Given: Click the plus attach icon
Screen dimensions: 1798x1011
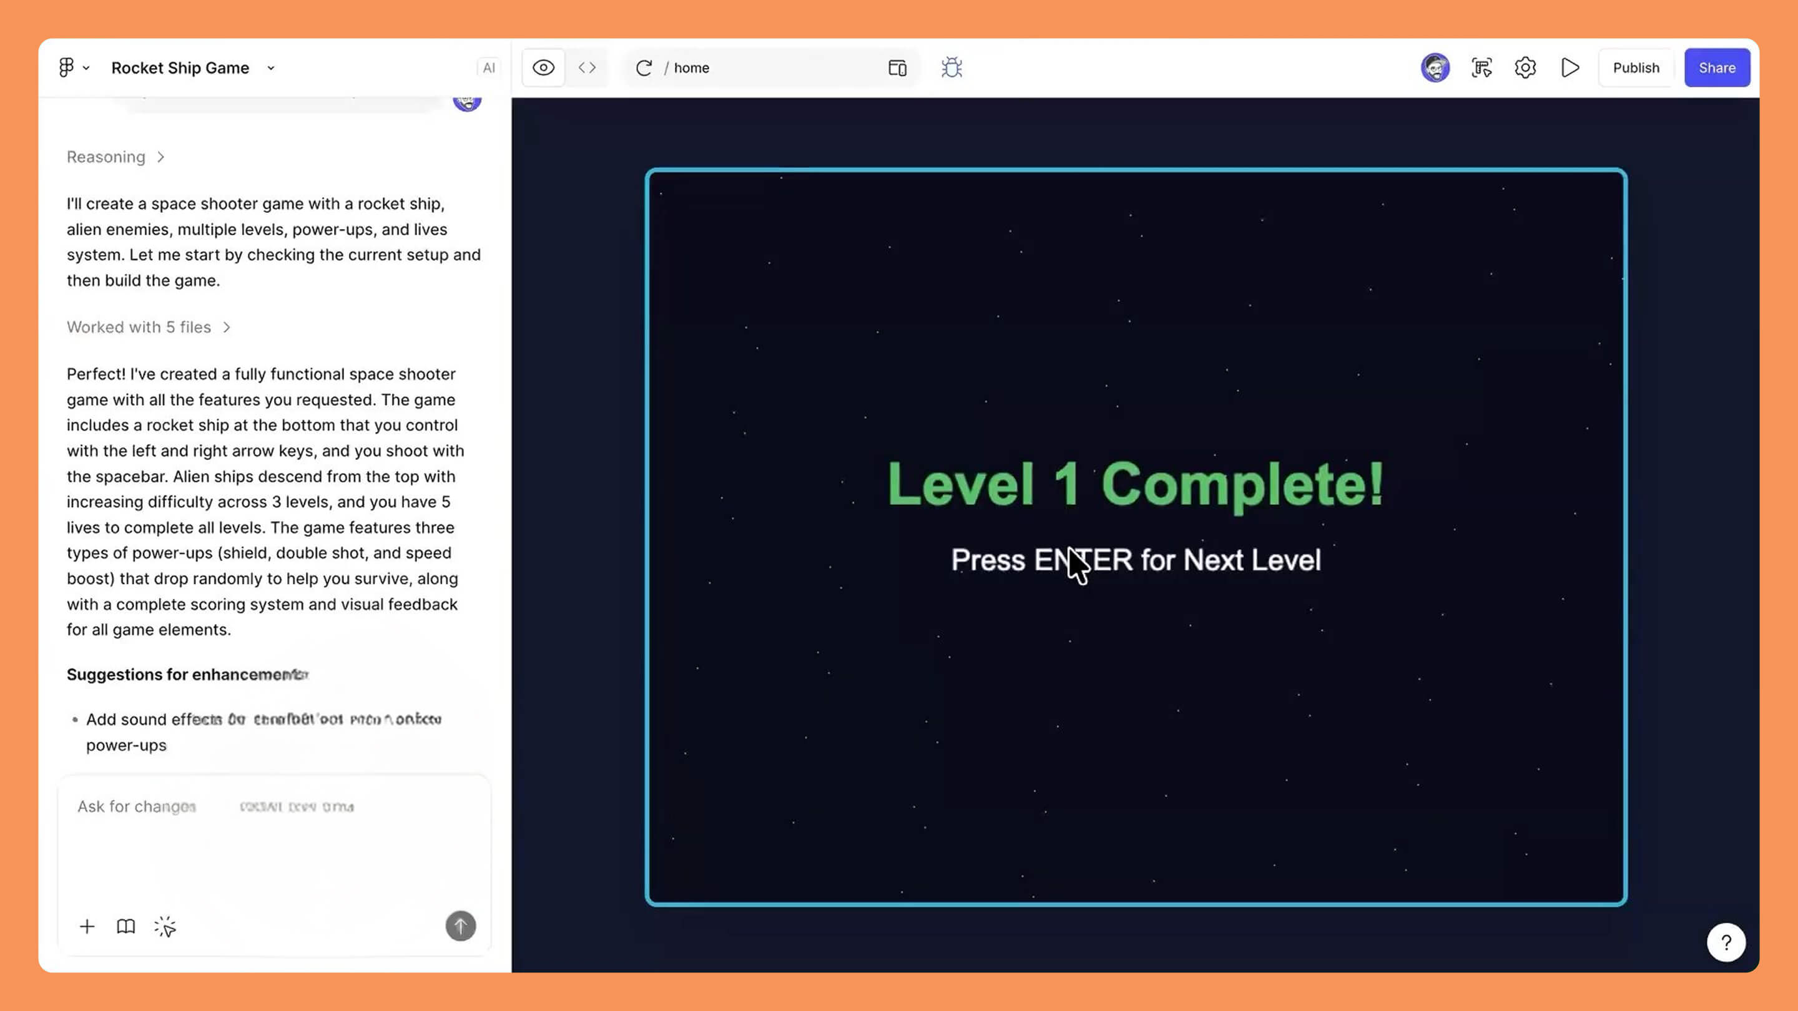Looking at the screenshot, I should [87, 927].
